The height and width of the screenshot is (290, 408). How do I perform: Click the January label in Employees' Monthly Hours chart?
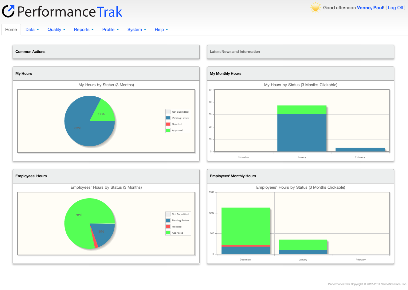(303, 260)
